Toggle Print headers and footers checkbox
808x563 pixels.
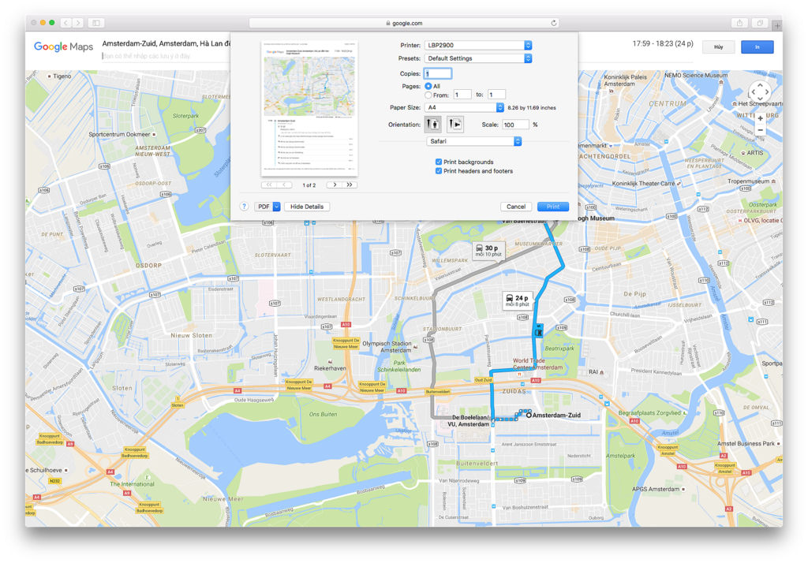439,171
